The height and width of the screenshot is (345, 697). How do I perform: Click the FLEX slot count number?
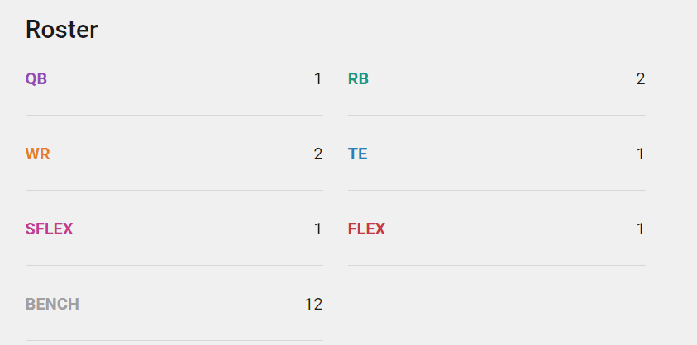click(640, 229)
